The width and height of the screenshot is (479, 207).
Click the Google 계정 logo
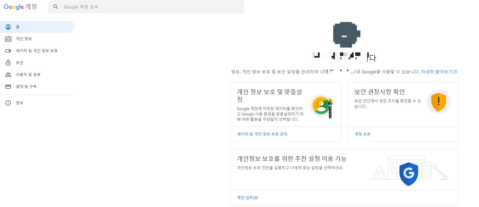tap(20, 7)
